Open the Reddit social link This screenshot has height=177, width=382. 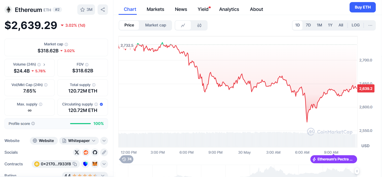point(86,152)
